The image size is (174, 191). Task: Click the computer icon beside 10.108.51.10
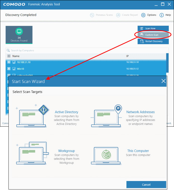coord(14,62)
